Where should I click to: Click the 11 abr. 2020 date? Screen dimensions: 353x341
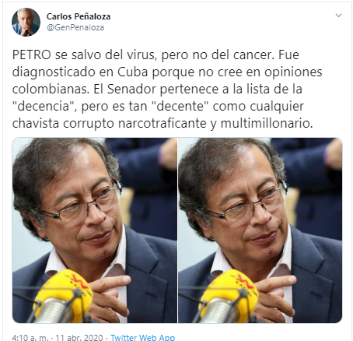click(79, 337)
